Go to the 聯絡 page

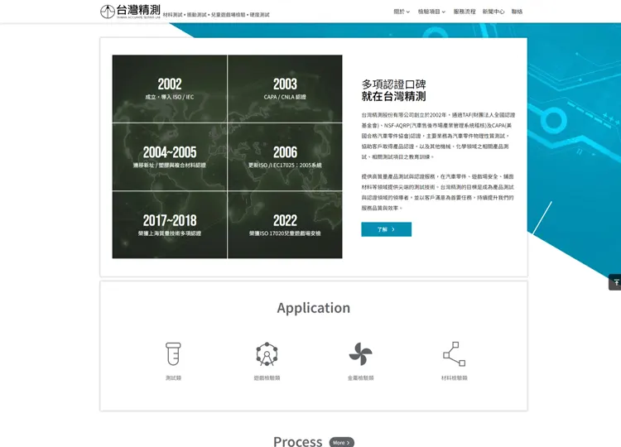pyautogui.click(x=517, y=12)
